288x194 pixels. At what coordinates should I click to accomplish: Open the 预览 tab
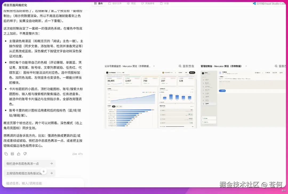coord(131,3)
